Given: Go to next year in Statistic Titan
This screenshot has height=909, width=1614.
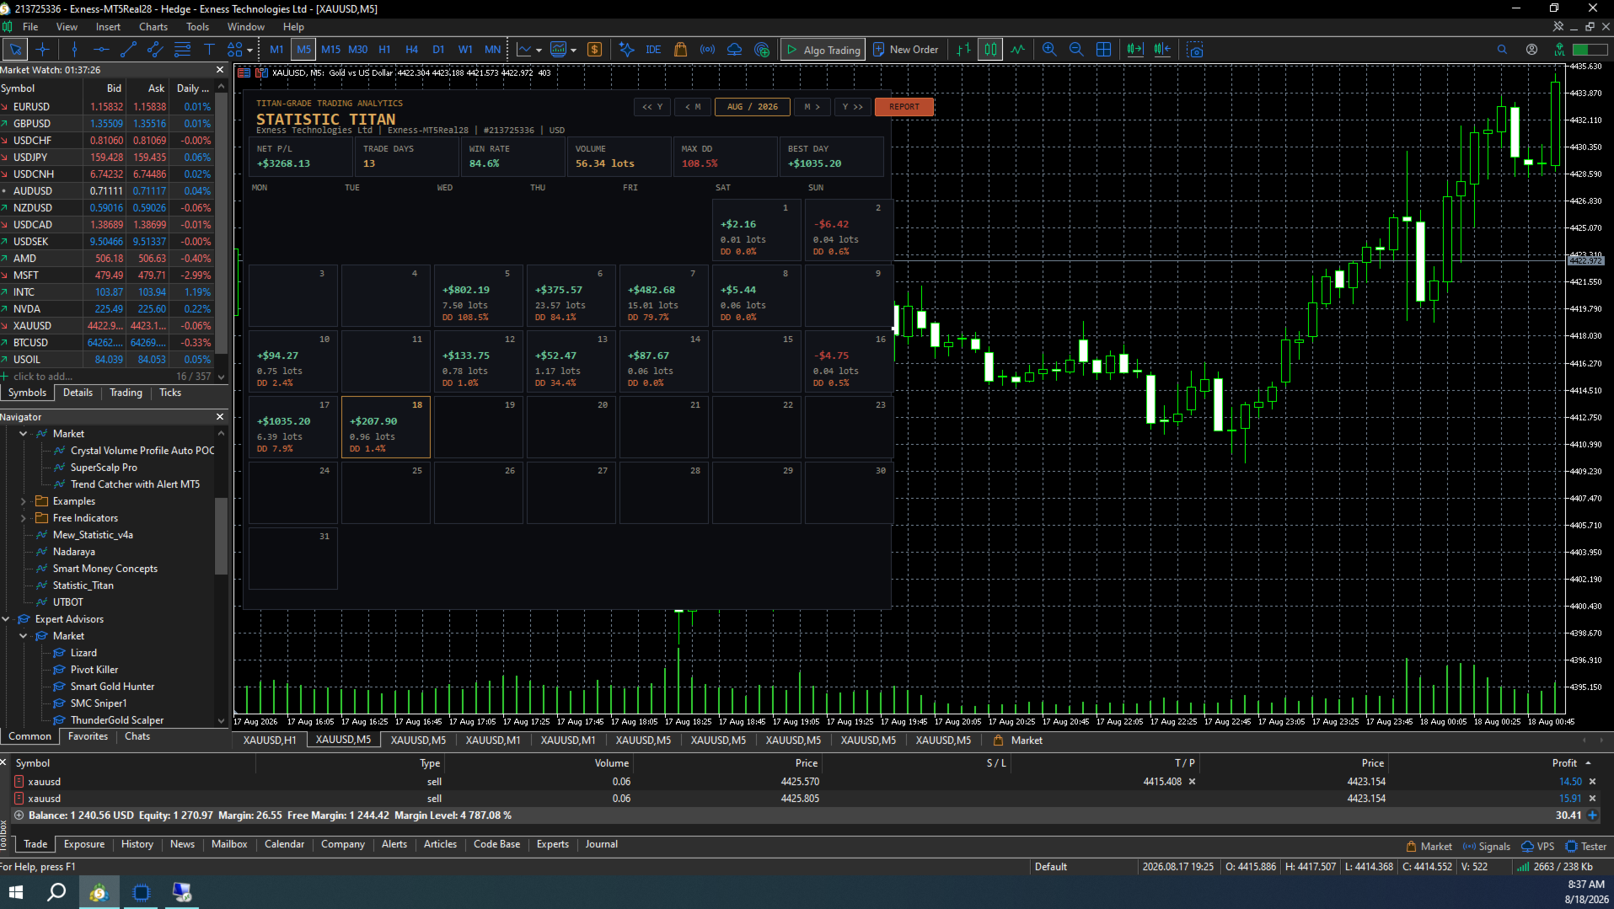Looking at the screenshot, I should tap(853, 107).
